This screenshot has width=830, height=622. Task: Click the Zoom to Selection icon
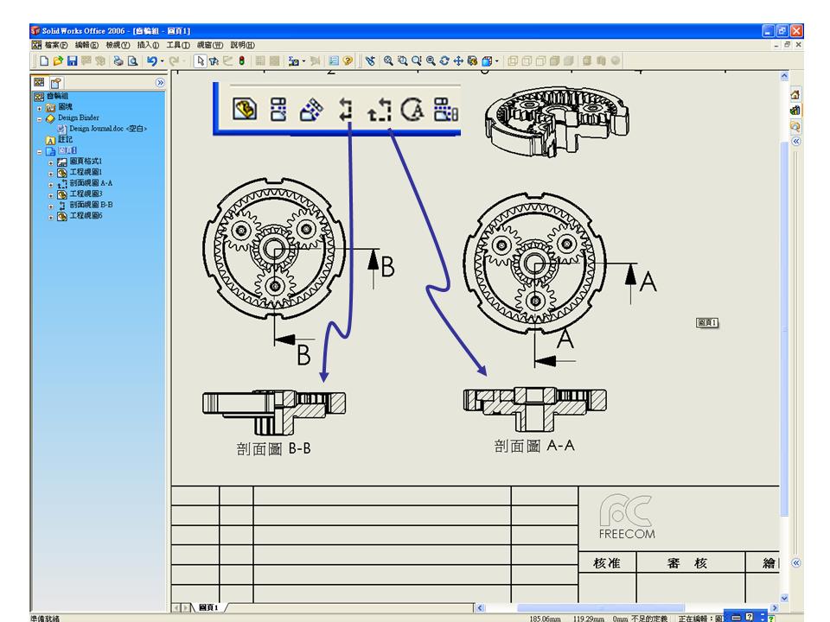click(431, 60)
